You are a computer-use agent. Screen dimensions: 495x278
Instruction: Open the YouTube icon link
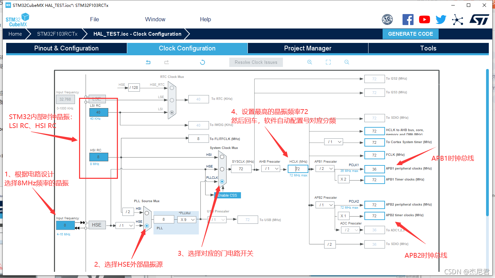425,20
